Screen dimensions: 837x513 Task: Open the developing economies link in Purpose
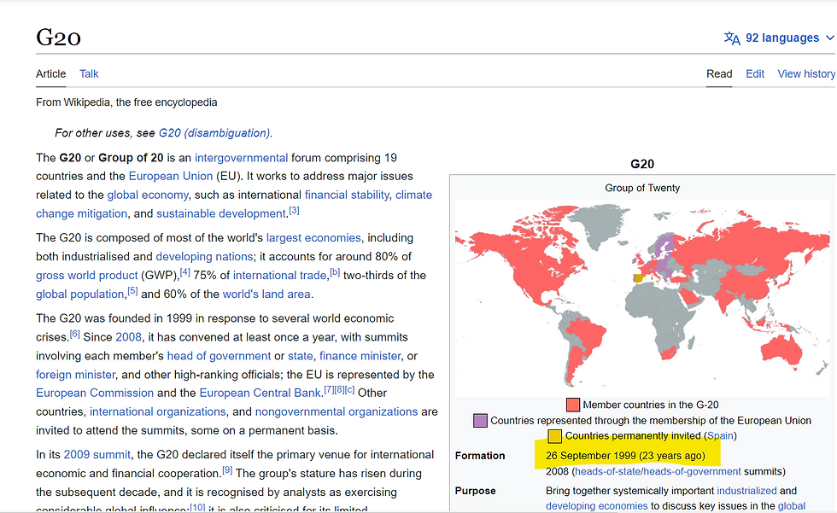(x=597, y=506)
